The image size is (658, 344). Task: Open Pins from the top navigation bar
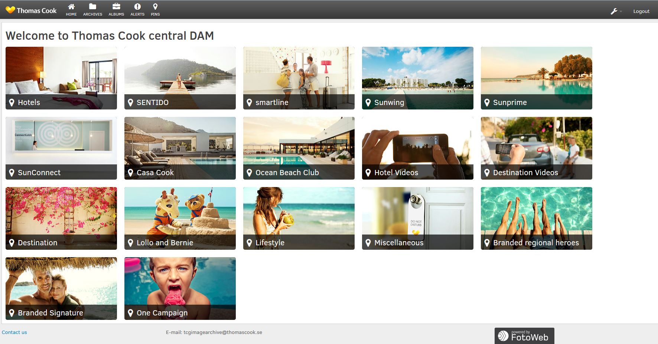(155, 10)
